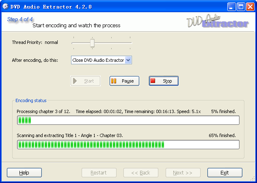Image resolution: width=257 pixels, height=183 pixels.
Task: Click the window resize grip corner
Action: [x=253, y=179]
